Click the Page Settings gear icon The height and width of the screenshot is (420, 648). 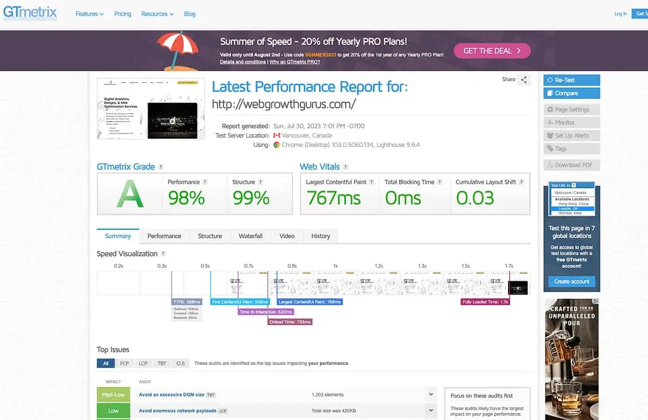tap(551, 109)
